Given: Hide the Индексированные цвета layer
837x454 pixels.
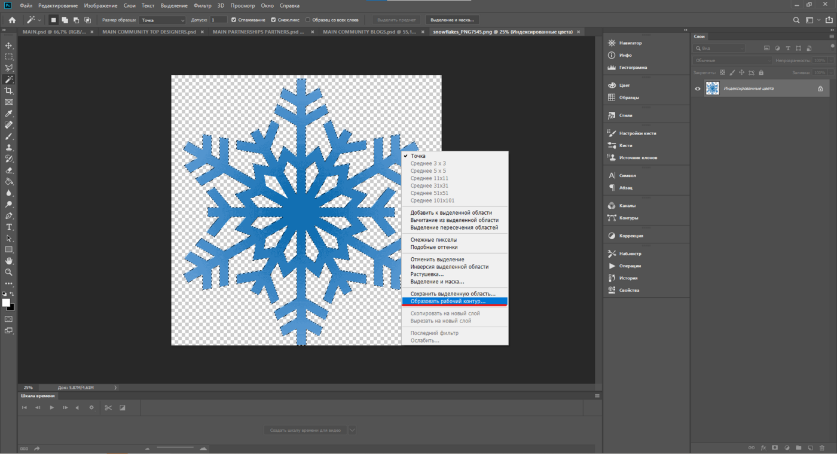Looking at the screenshot, I should (698, 89).
